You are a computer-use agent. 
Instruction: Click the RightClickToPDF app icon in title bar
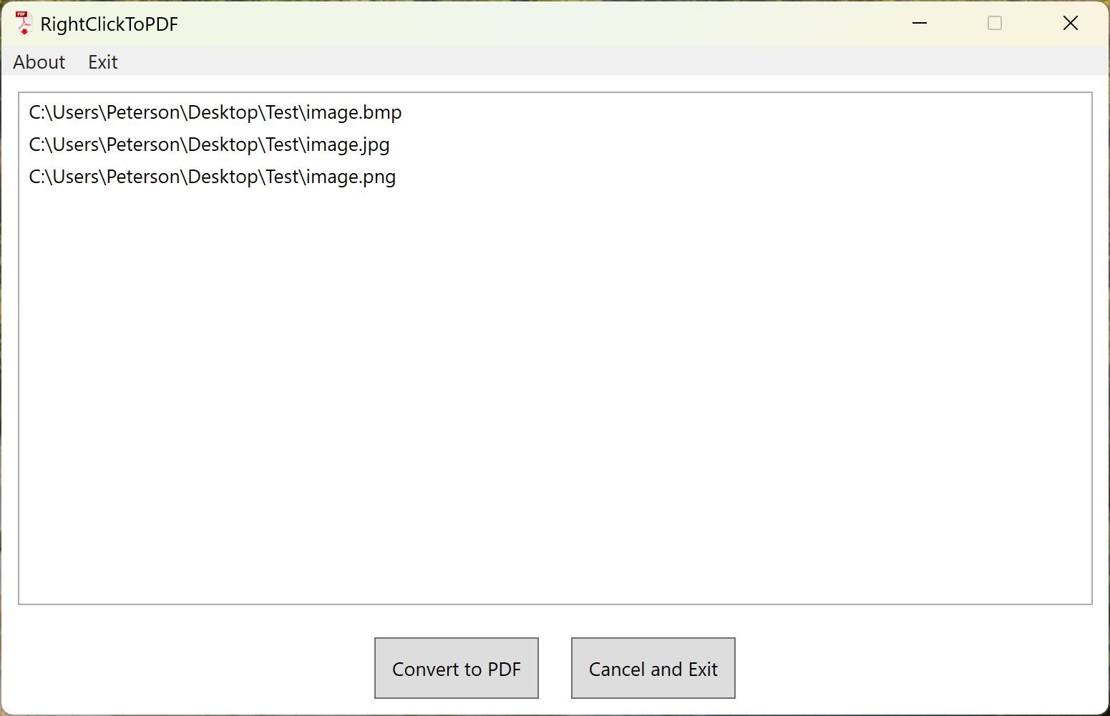click(x=24, y=24)
